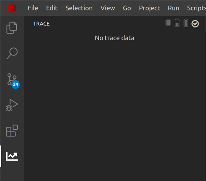Viewport: 206px width, 181px height.
Task: Click the half-filled battery icon
Action: (177, 23)
